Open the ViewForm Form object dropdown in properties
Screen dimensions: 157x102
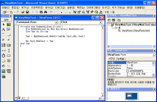154,55
